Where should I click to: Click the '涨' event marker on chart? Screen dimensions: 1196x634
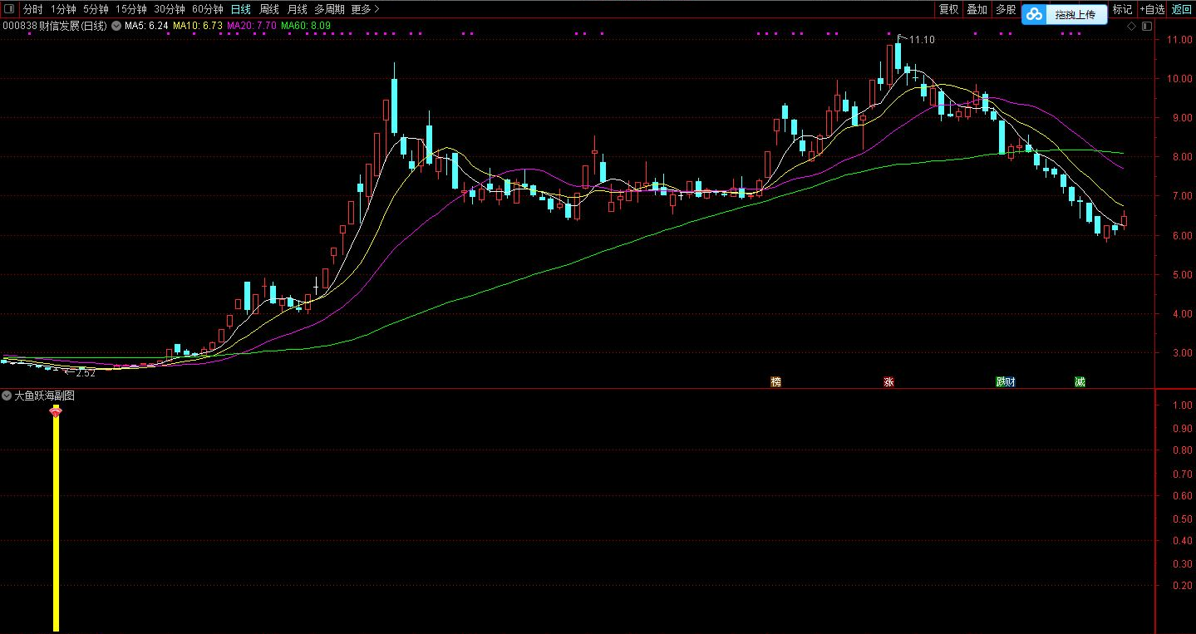coord(888,382)
